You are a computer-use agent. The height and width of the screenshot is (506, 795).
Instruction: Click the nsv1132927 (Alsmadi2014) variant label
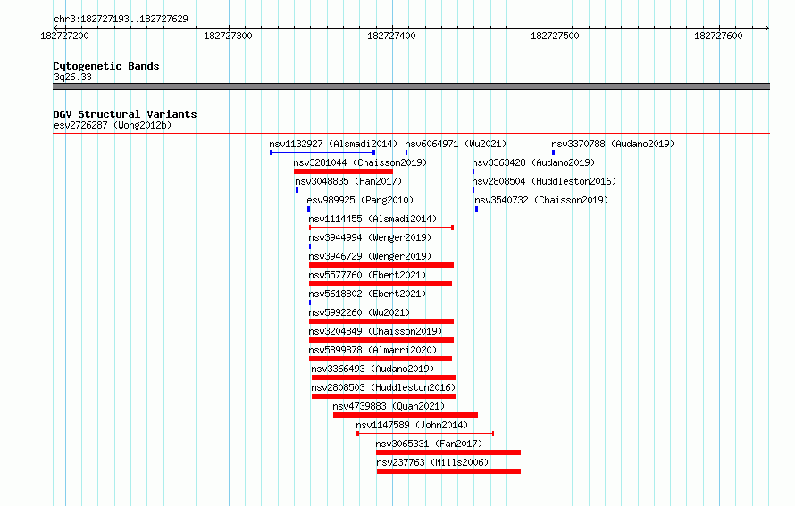[x=333, y=144]
